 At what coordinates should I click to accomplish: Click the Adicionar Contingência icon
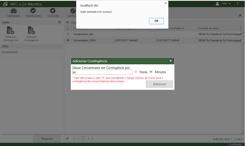click(10, 31)
